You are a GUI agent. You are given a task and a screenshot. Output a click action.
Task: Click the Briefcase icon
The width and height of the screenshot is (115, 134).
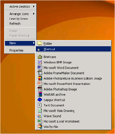coord(40,57)
